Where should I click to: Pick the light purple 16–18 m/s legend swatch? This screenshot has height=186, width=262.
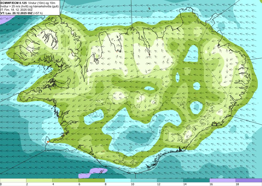(222, 180)
